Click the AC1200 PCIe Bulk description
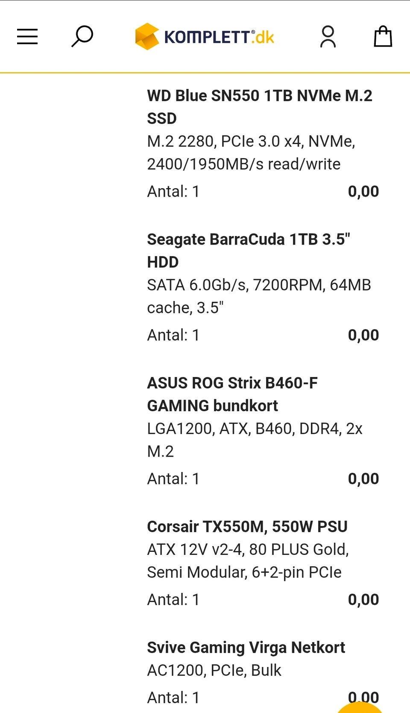410x713 pixels. point(214,670)
